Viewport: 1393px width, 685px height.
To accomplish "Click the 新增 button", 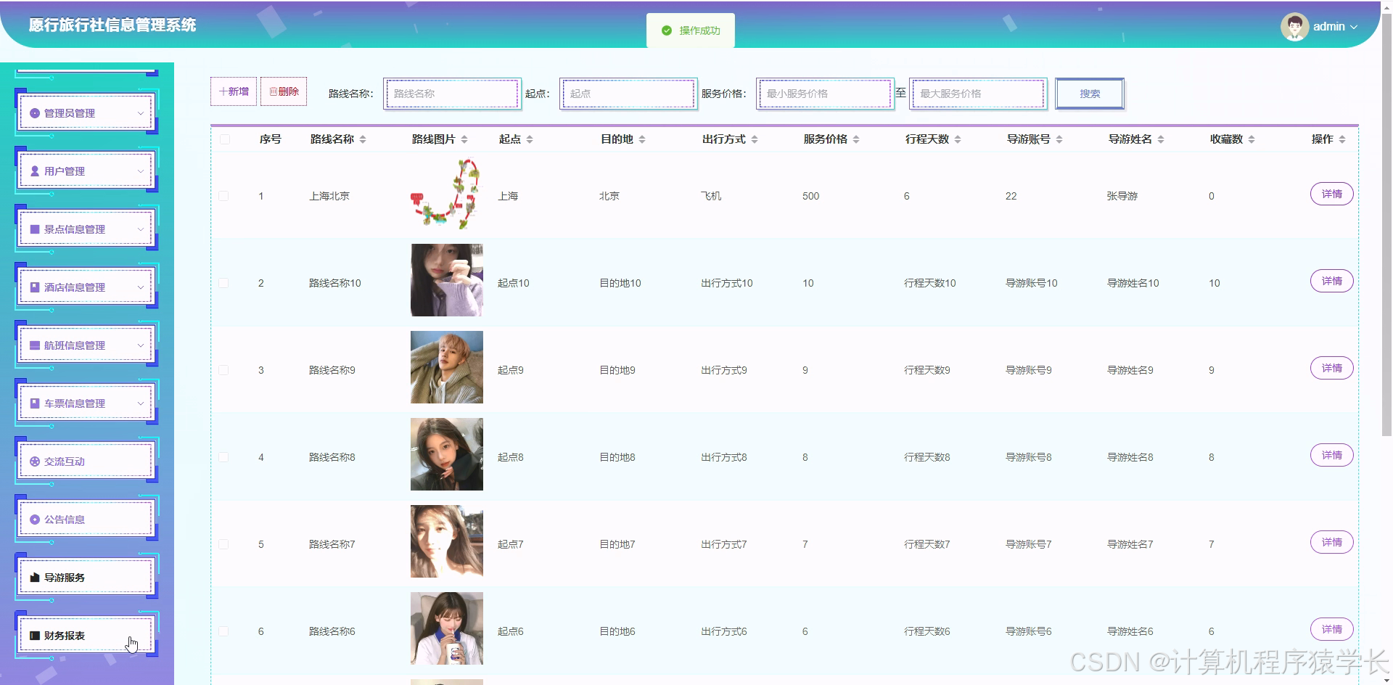I will (x=234, y=91).
